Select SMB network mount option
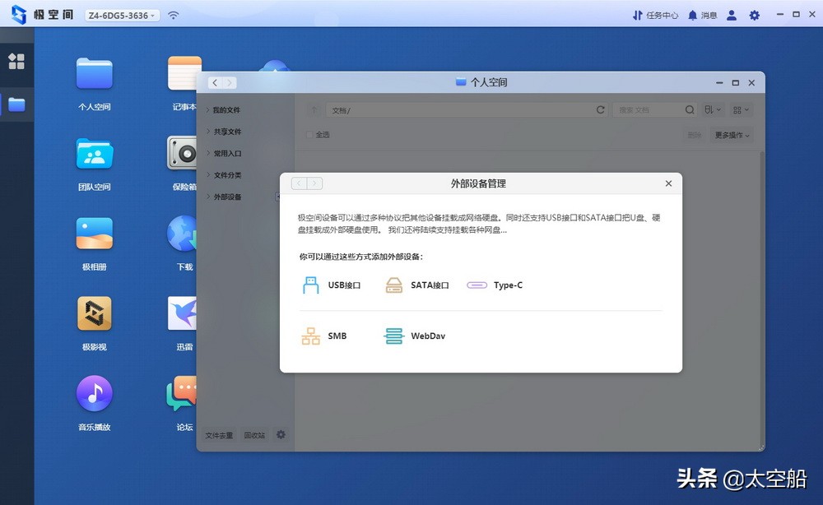The height and width of the screenshot is (505, 823). [x=323, y=336]
